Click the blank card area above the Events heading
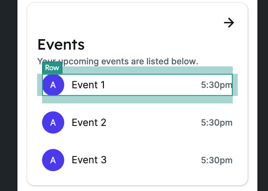The height and width of the screenshot is (191, 268). pyautogui.click(x=120, y=21)
